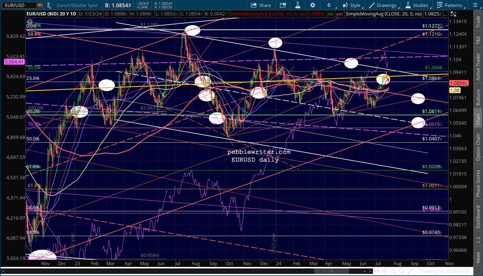
Task: Click the SimpleMovingAvg (CLOSE, 10, 0, no) label
Action: [x=267, y=14]
